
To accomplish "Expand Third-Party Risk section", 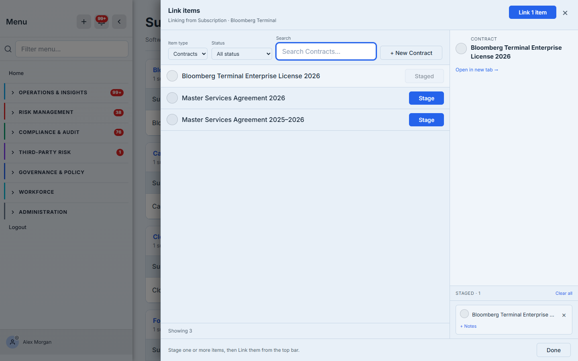I will [66, 152].
